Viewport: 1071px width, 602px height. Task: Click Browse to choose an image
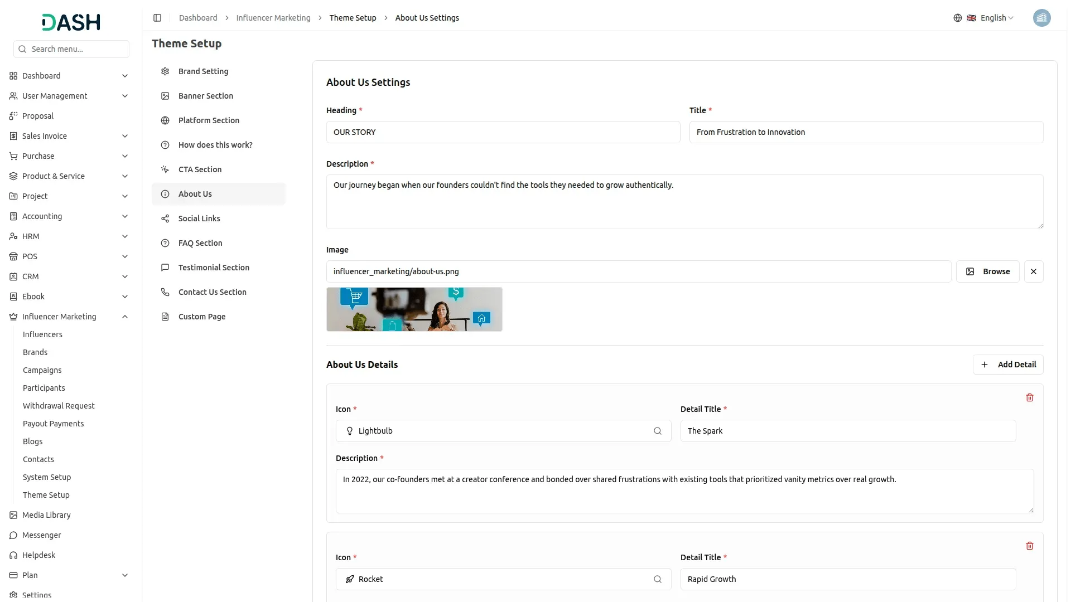click(987, 271)
